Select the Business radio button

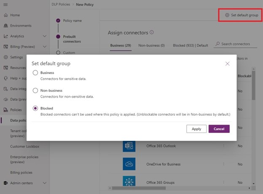pos(35,73)
